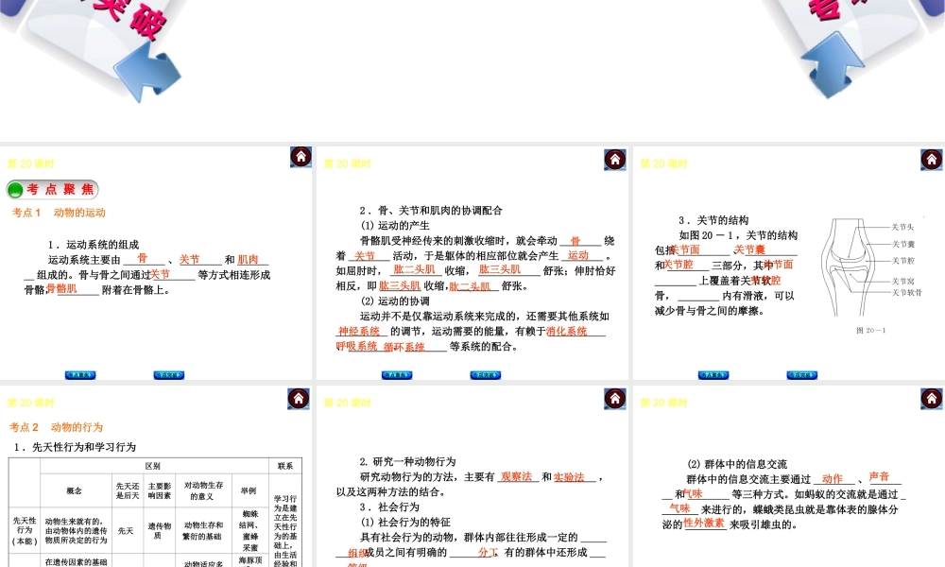Viewport: 945px width, 567px height.
Task: Click the heading 3. 关节的结构
Action: [x=713, y=220]
